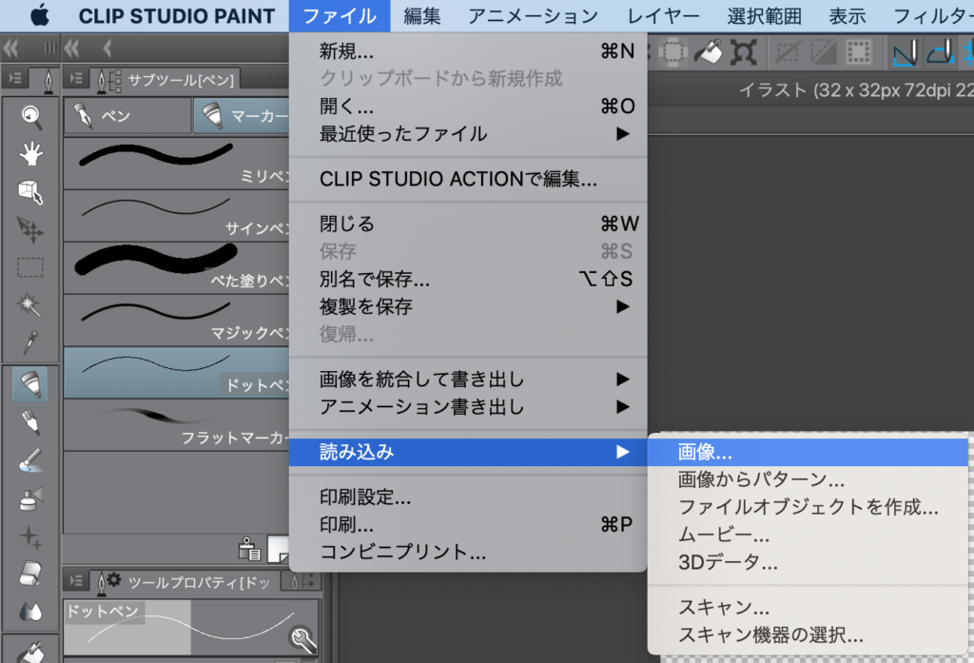Toggle Snap to Special Ruler
Viewport: 974px width, 663px height.
point(940,52)
